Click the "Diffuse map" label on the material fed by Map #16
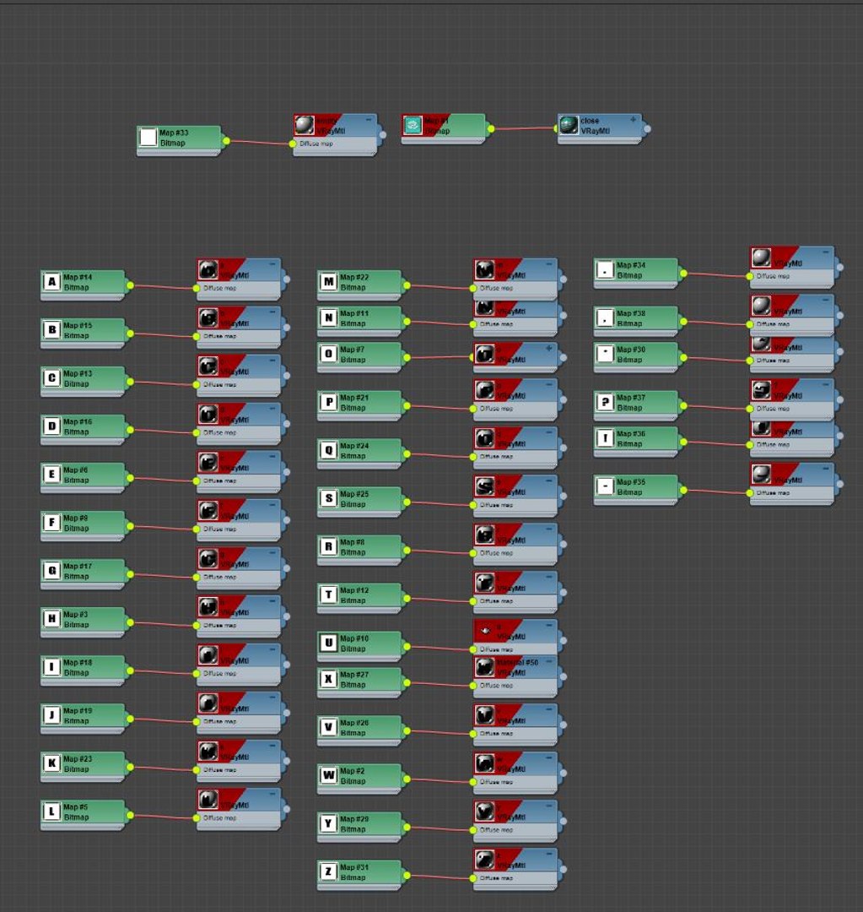This screenshot has width=863, height=912. click(219, 432)
